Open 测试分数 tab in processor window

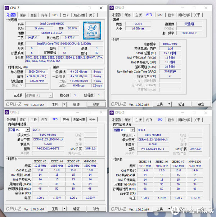pyautogui.click(x=79, y=15)
